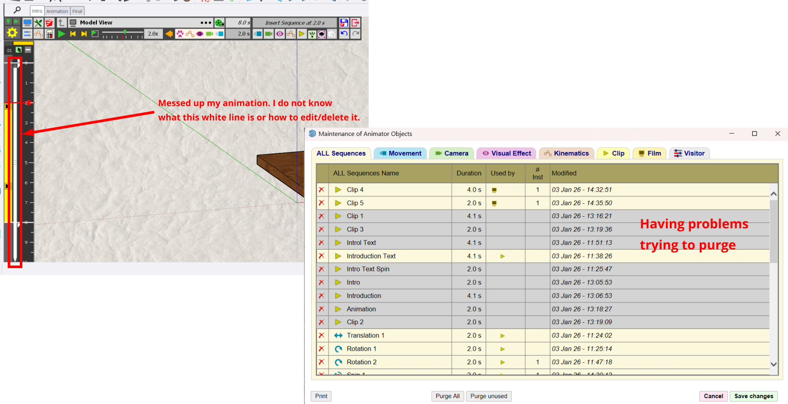This screenshot has height=404, width=788.
Task: Switch to the Kinematics tab
Action: tap(566, 153)
